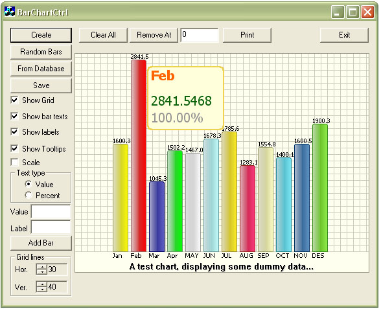381x309 pixels.
Task: Click the Remove At button
Action: (x=154, y=35)
